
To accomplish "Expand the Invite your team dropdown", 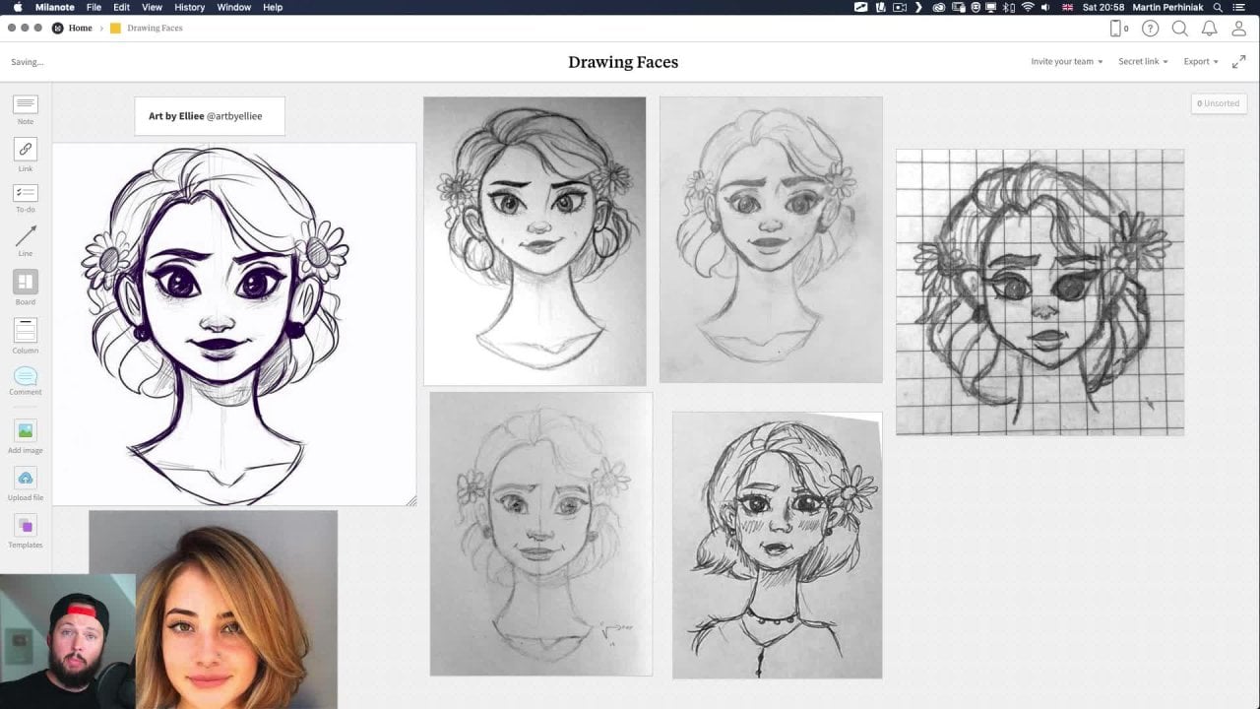I will pyautogui.click(x=1066, y=61).
